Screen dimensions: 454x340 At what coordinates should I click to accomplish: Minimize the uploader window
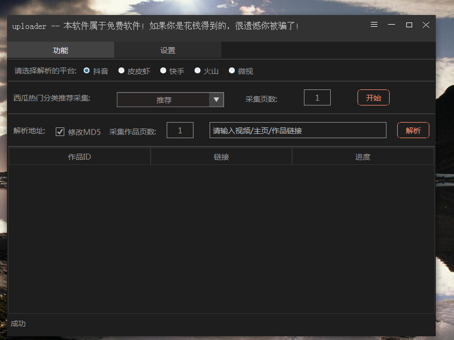391,25
